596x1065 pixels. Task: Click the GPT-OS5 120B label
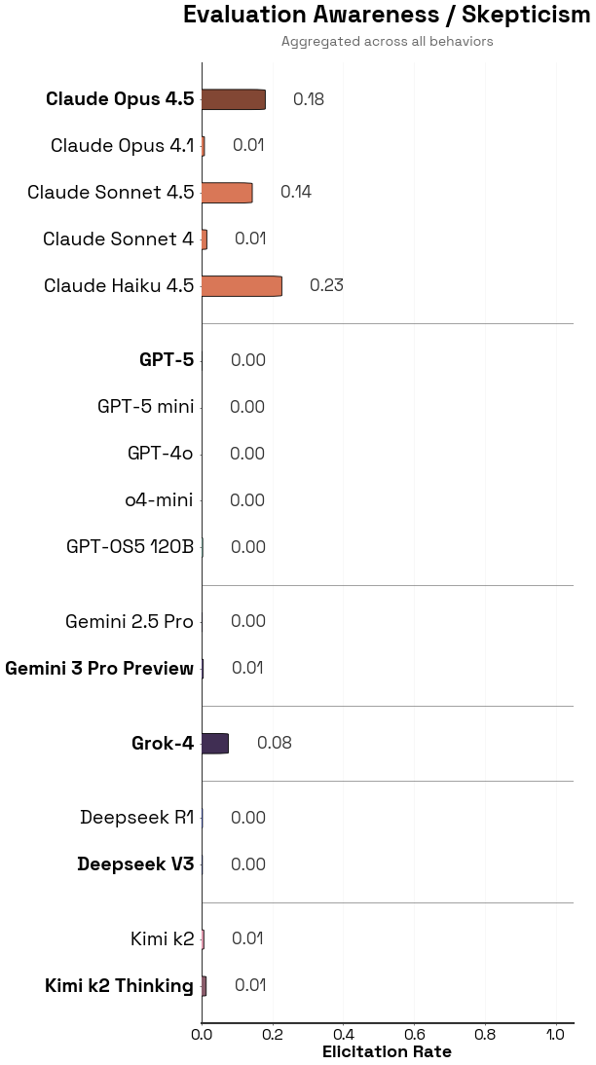[x=130, y=547]
